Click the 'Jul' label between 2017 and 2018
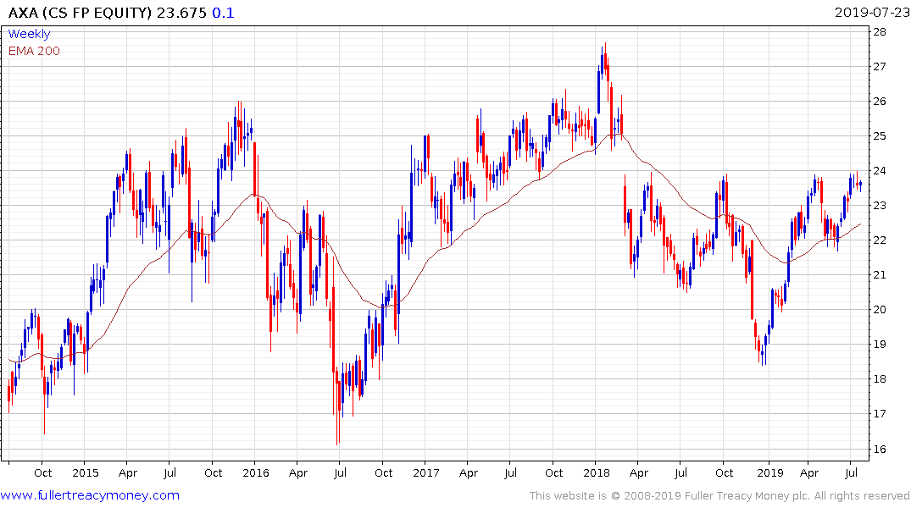 [x=510, y=472]
